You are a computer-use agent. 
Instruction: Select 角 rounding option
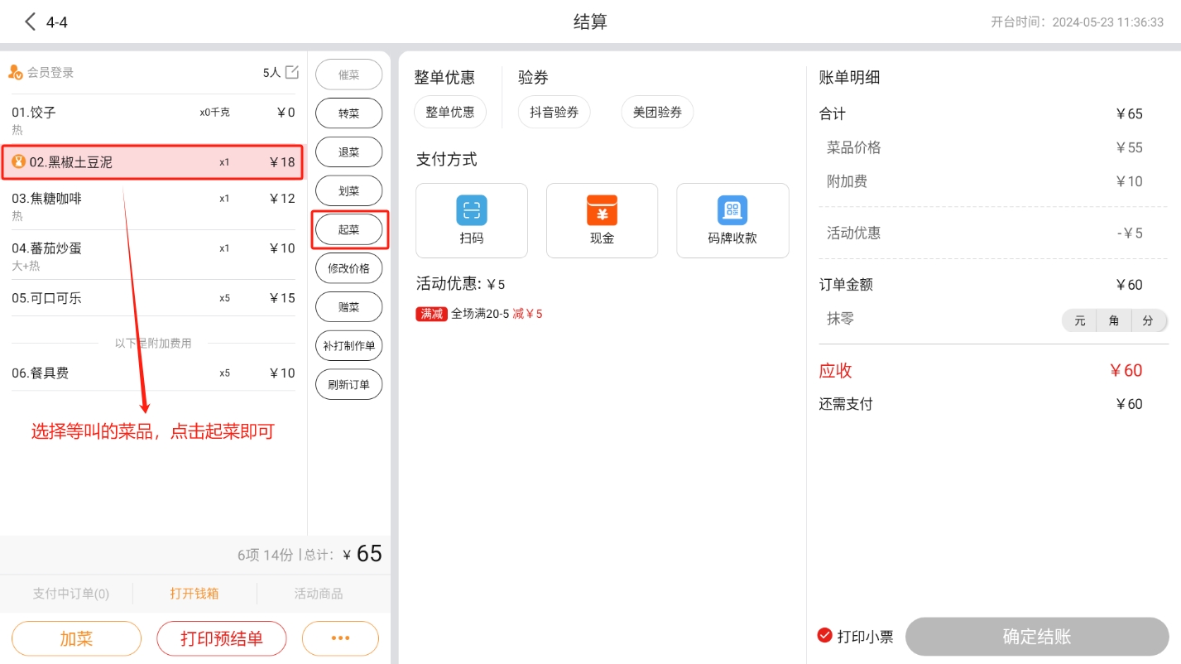pos(1114,320)
